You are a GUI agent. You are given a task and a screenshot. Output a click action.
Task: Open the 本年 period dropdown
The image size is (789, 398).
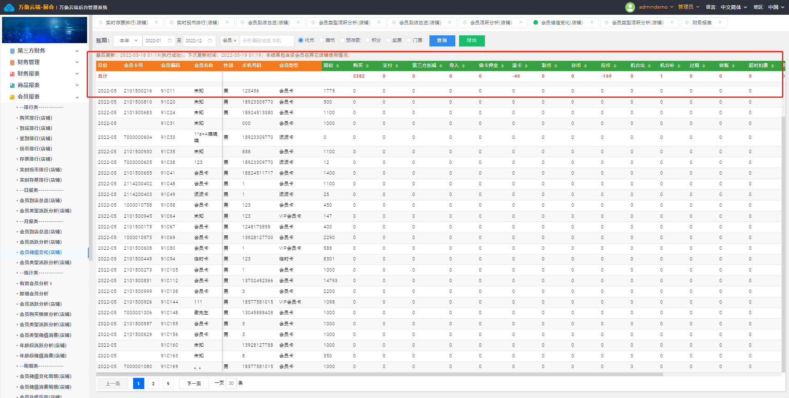click(x=128, y=41)
